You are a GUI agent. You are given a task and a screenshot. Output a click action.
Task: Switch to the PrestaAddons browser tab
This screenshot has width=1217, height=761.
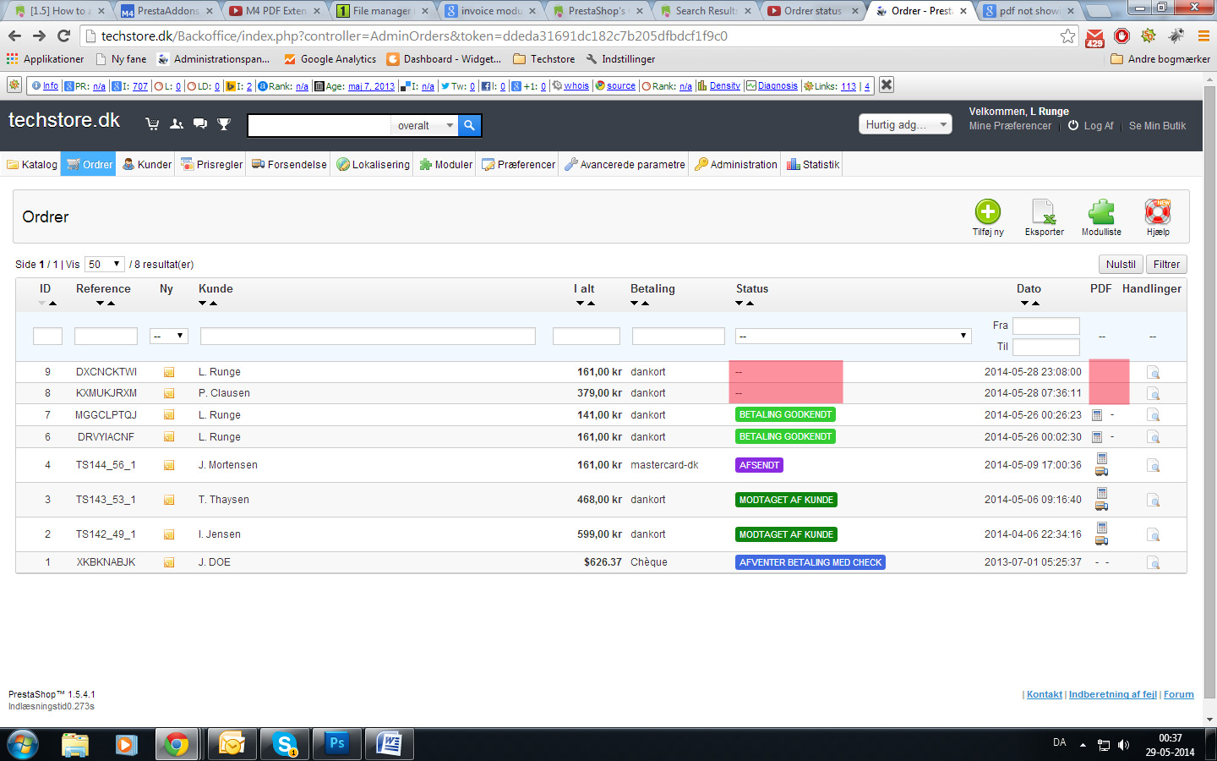tap(168, 11)
